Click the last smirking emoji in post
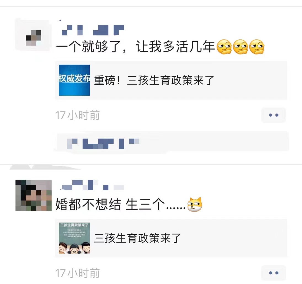This screenshot has width=302, height=284. tap(257, 47)
